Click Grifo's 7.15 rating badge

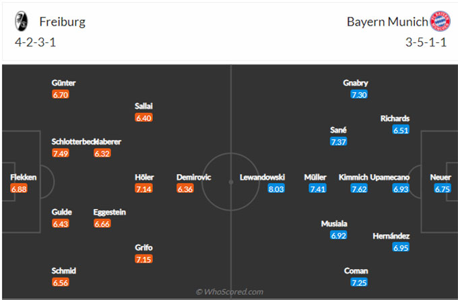click(x=143, y=259)
